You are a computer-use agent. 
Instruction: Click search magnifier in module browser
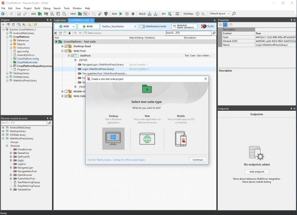49,123
